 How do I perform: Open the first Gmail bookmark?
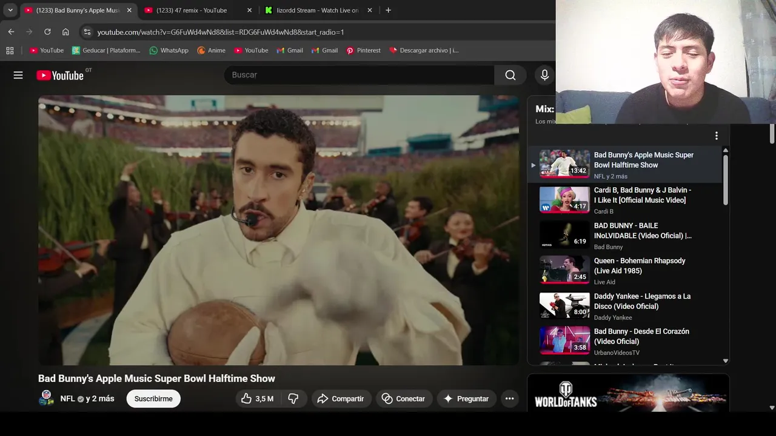point(290,50)
